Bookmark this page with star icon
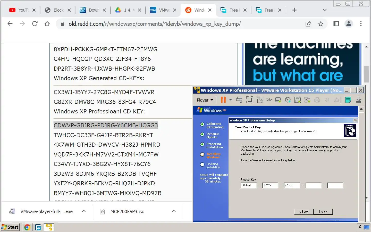This screenshot has height=232, width=371. pyautogui.click(x=321, y=24)
